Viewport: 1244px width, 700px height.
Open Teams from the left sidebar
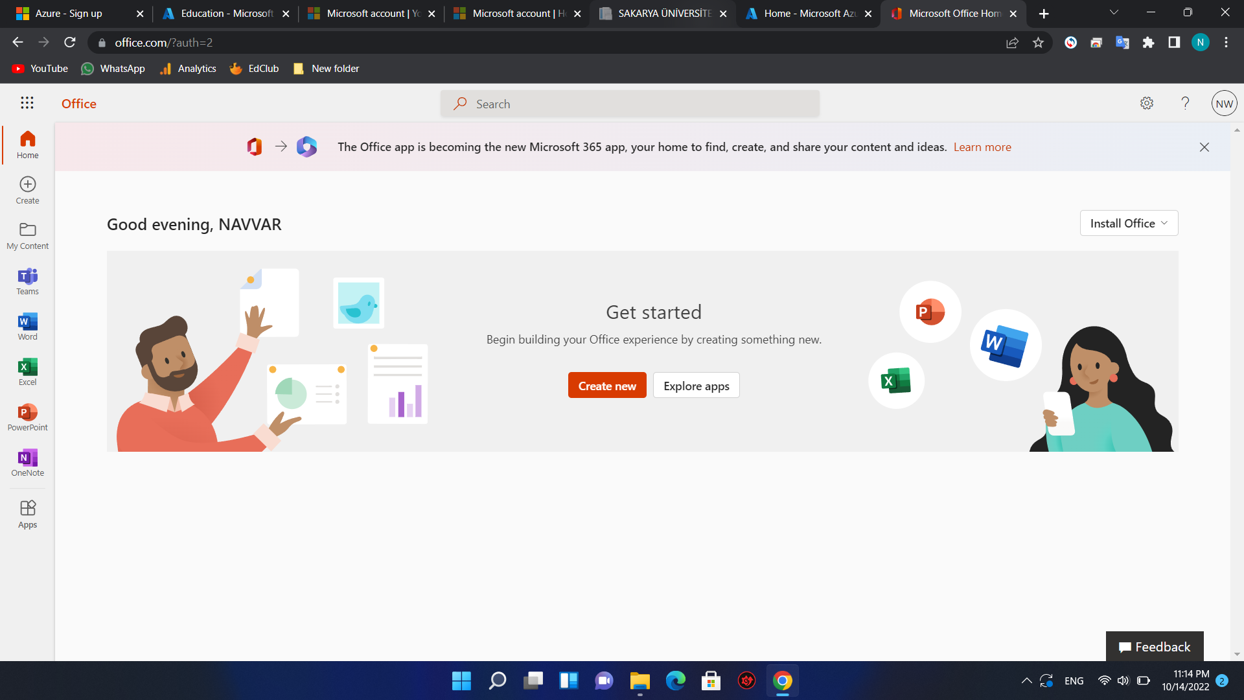(27, 281)
